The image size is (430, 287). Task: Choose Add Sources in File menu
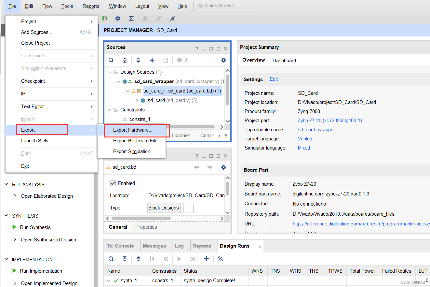click(51, 32)
